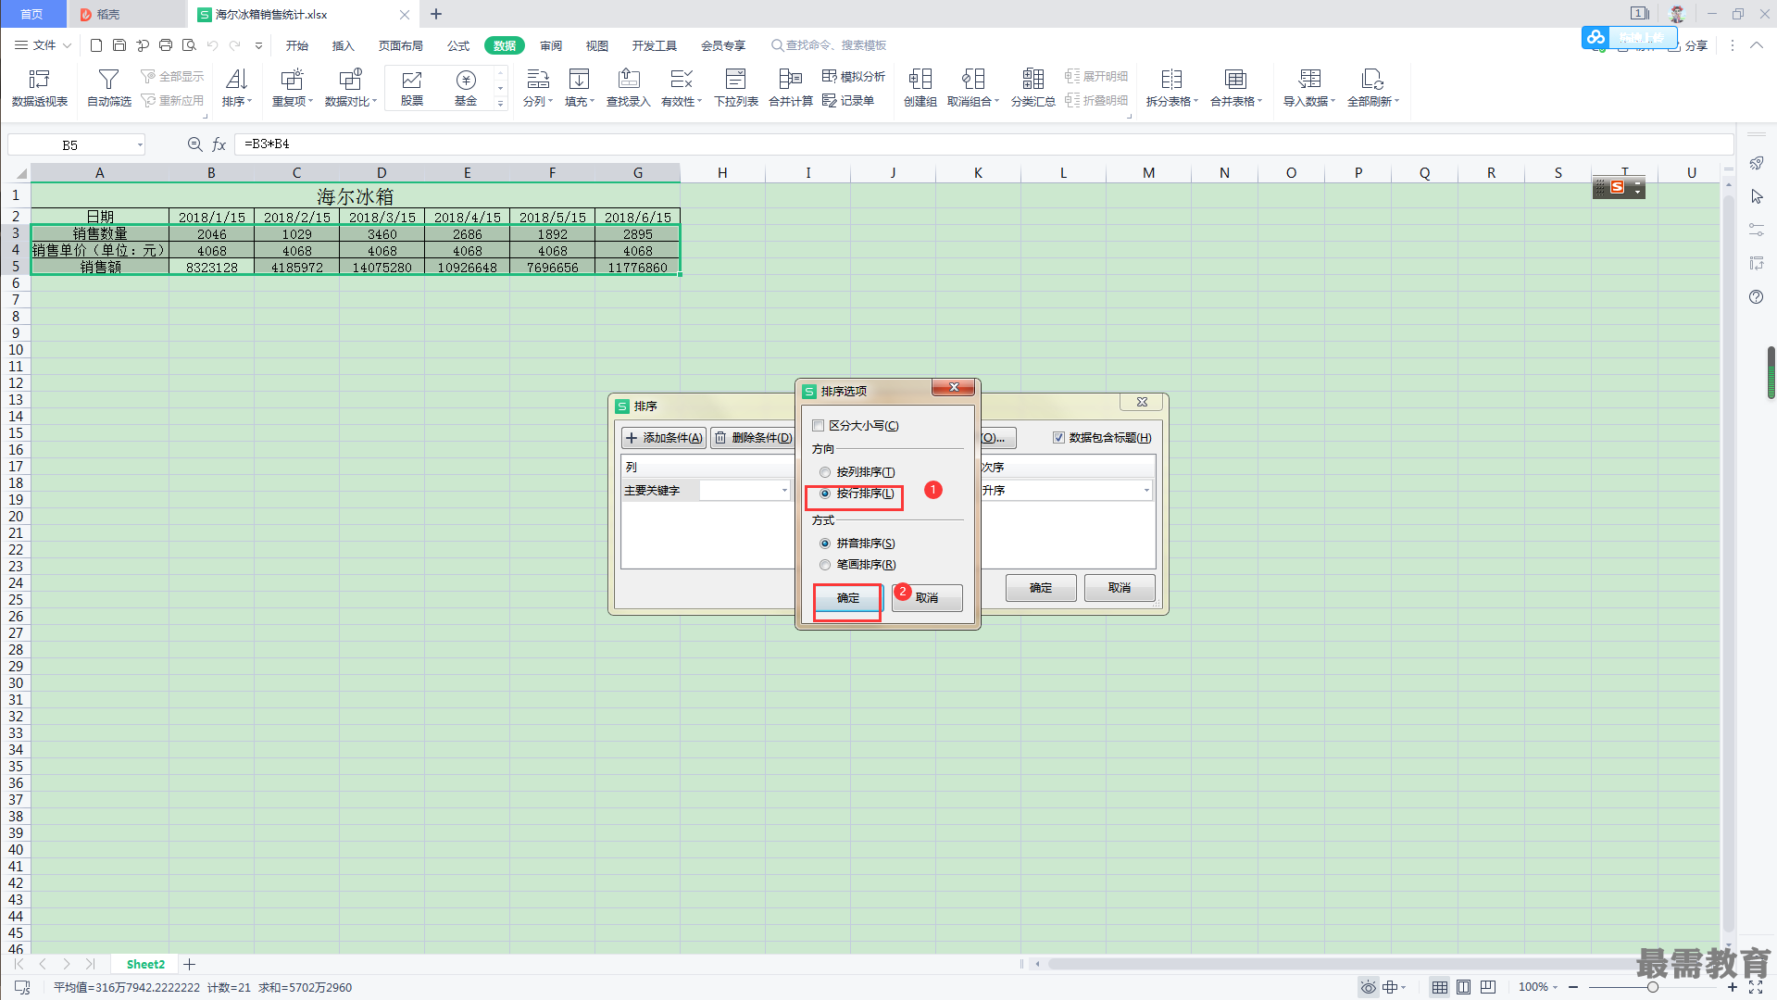
Task: Expand quick access toolbar customize arrow
Action: point(258,45)
